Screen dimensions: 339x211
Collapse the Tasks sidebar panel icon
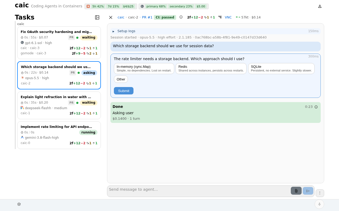coord(97,17)
